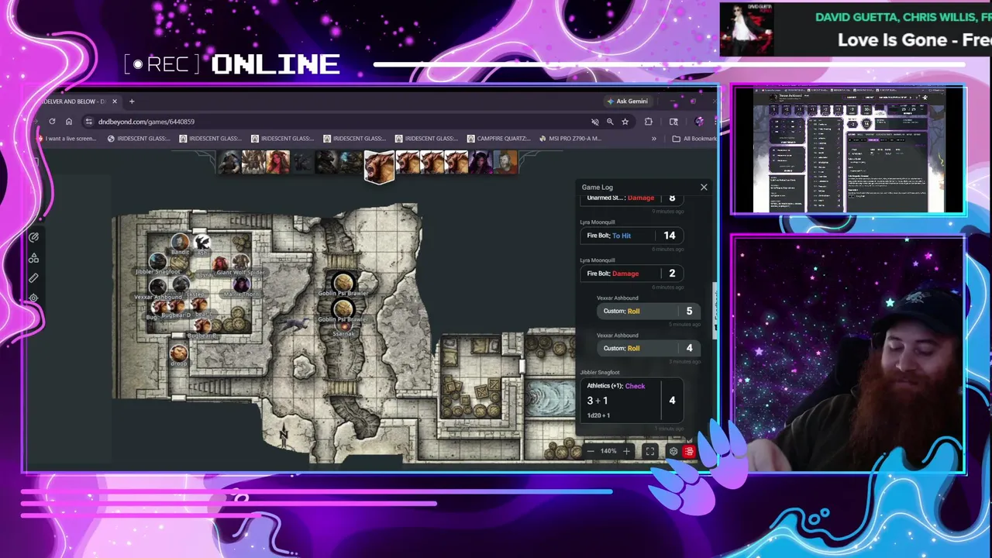Click the target/ping tool in map sidebar

click(x=33, y=298)
